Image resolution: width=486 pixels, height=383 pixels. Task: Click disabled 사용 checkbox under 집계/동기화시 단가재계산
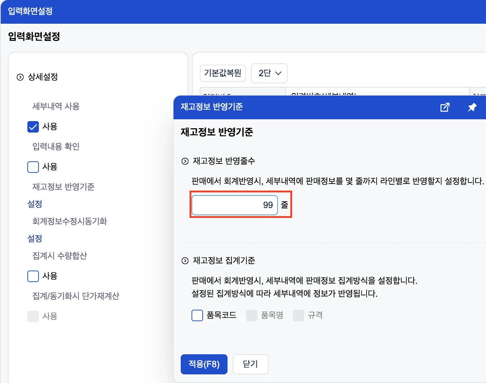[33, 317]
